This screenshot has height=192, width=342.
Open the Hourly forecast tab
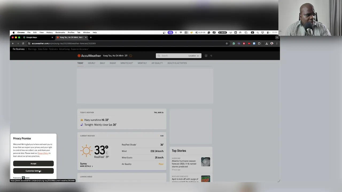pos(91,63)
